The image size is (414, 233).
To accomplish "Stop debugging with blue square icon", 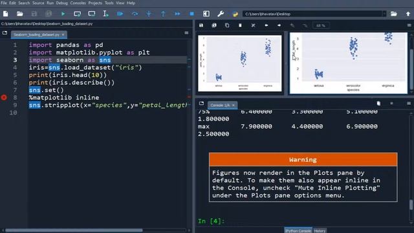I will pyautogui.click(x=192, y=14).
